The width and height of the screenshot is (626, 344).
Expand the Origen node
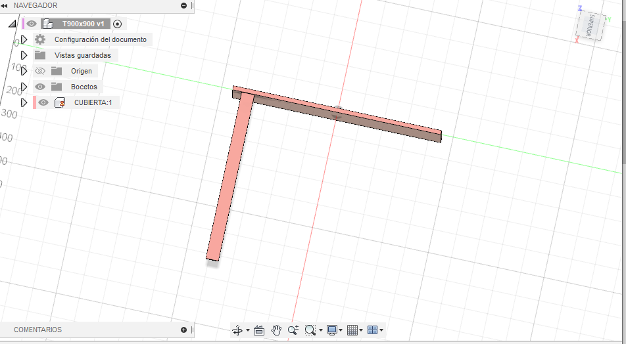click(24, 71)
